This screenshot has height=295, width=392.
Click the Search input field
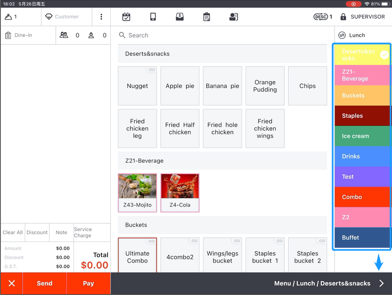[x=222, y=35]
